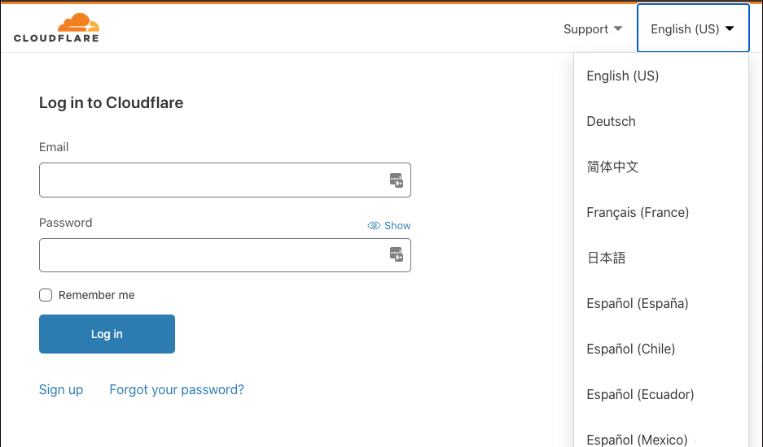
Task: Collapse the English (US) language selector
Action: point(692,29)
